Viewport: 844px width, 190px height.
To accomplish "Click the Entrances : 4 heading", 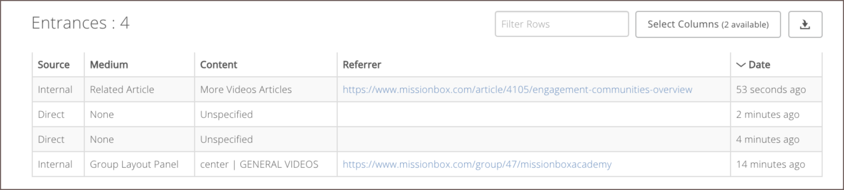I will click(x=80, y=23).
